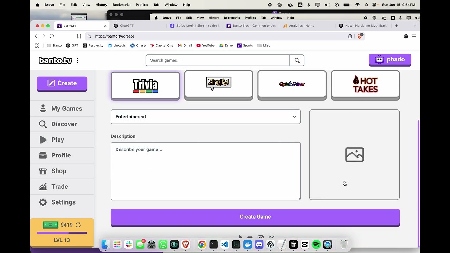This screenshot has width=450, height=253.
Task: Focus the Search games field
Action: [x=218, y=60]
